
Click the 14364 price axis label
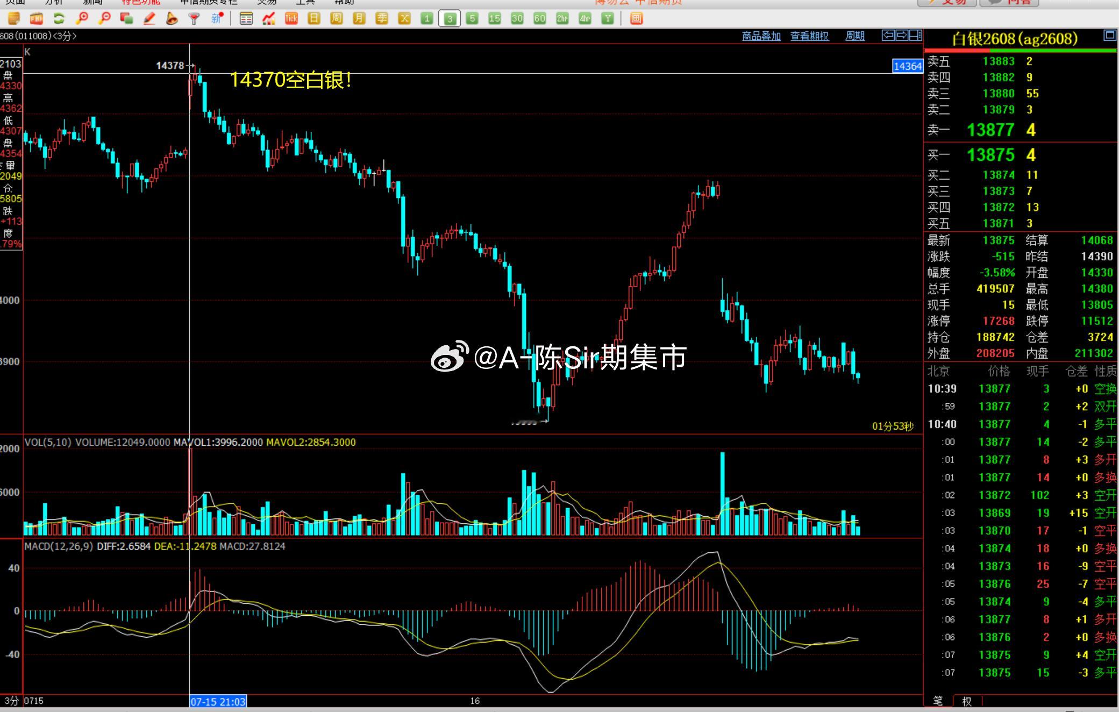click(908, 66)
